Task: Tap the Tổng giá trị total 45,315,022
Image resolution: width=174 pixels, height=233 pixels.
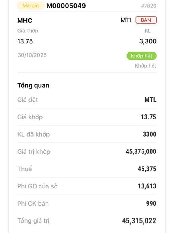Action: tap(139, 221)
